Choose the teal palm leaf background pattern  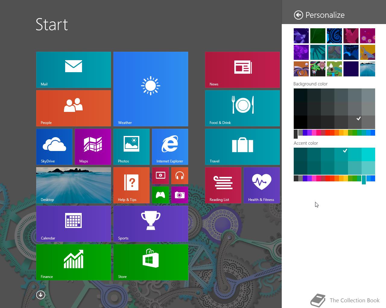point(318,52)
